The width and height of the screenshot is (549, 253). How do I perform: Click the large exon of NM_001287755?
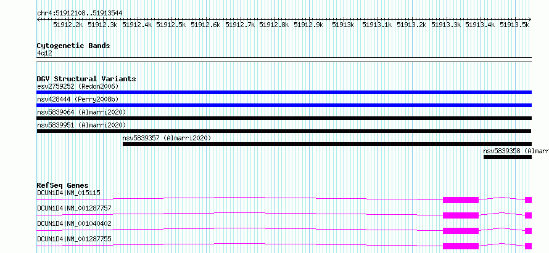click(461, 246)
